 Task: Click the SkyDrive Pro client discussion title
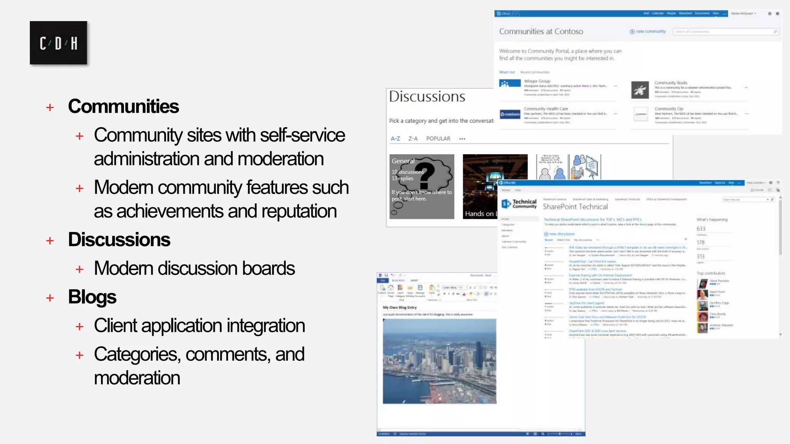586,303
